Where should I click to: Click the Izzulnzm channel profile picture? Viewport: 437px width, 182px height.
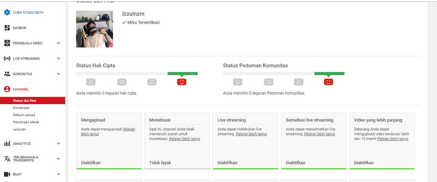click(94, 29)
